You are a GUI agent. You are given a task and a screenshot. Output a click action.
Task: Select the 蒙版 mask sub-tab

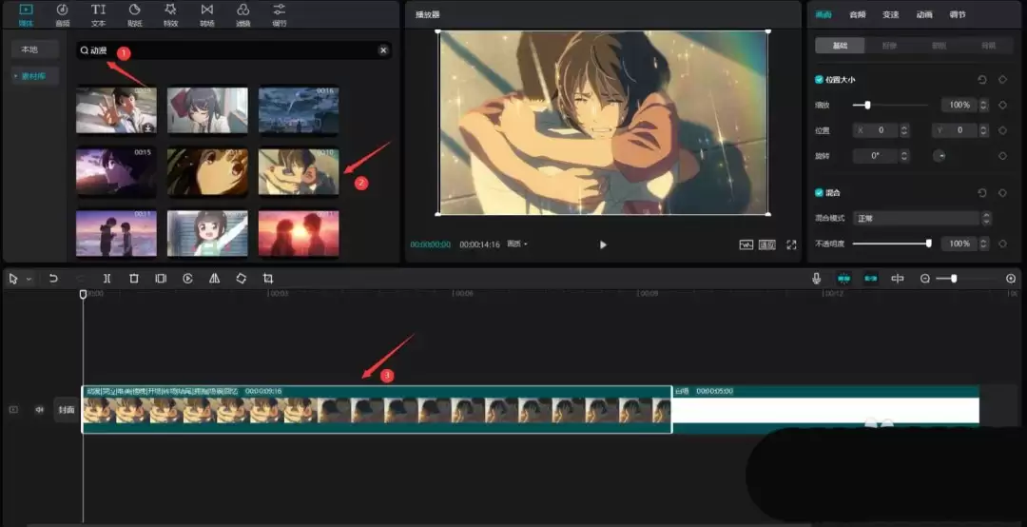coord(940,46)
